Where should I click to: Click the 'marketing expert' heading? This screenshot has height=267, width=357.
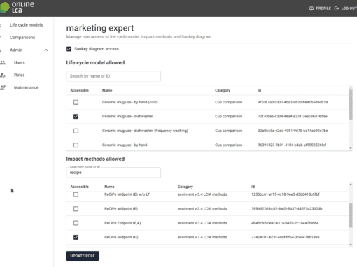pyautogui.click(x=100, y=28)
